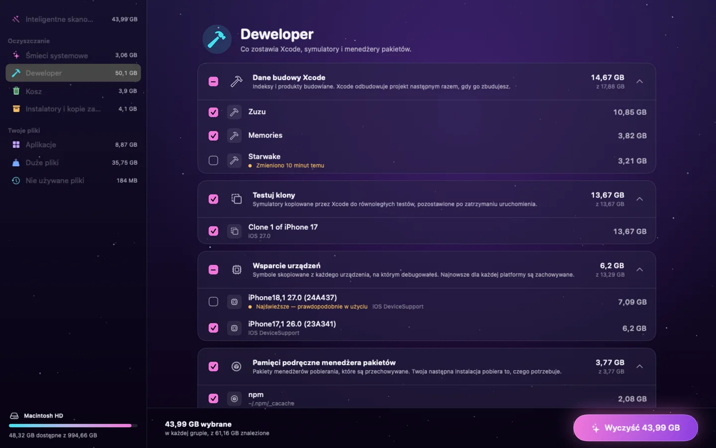Click the package icon beside npm
716x448 pixels.
[234, 399]
